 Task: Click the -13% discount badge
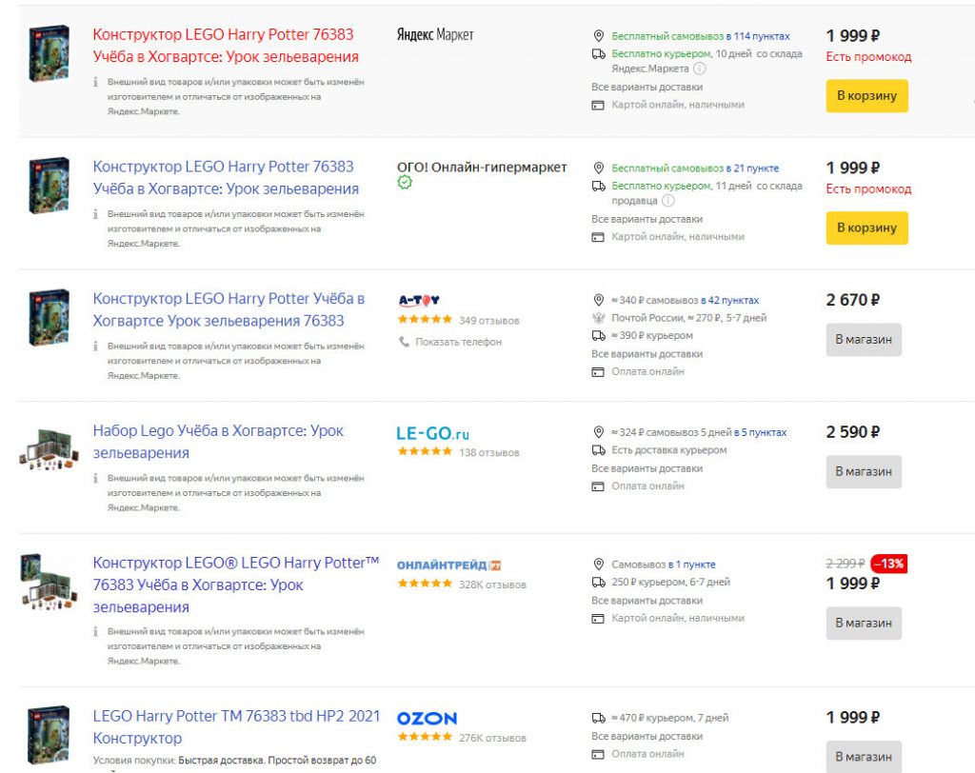pyautogui.click(x=888, y=564)
